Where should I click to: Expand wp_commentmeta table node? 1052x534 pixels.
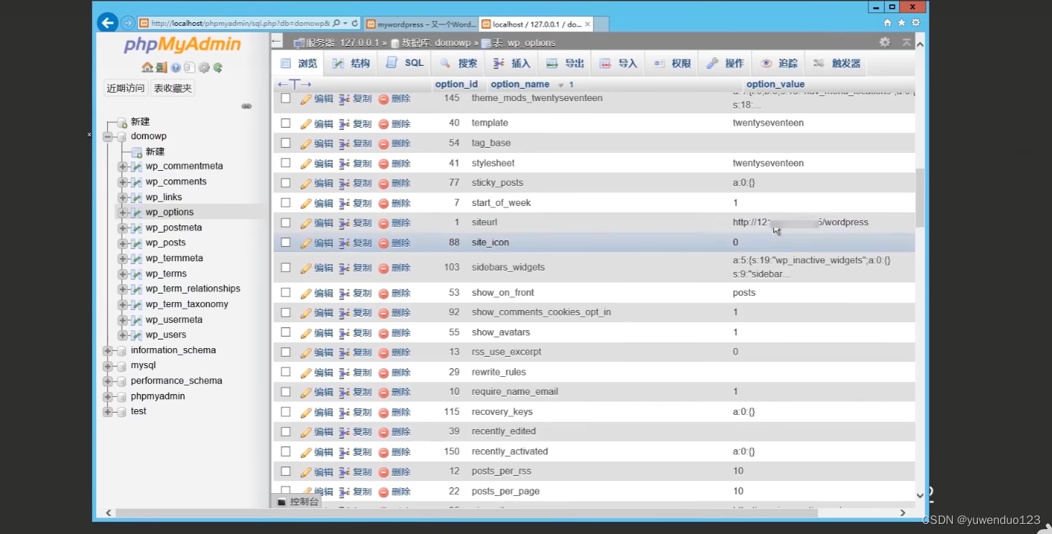coord(122,167)
